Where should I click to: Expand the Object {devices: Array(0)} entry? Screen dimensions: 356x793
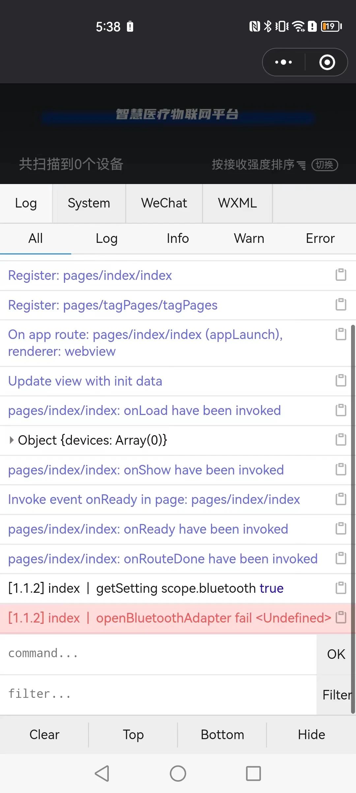pos(12,440)
